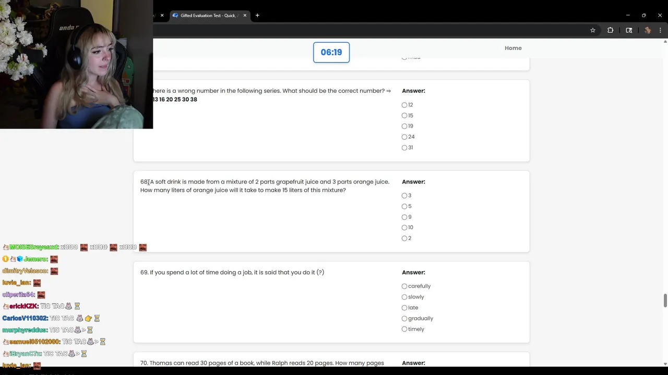Open the Chrome three-dot menu
Image resolution: width=668 pixels, height=375 pixels.
tap(660, 30)
